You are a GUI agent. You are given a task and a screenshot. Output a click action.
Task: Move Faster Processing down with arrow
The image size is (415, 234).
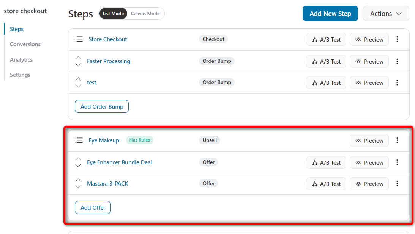(x=78, y=65)
